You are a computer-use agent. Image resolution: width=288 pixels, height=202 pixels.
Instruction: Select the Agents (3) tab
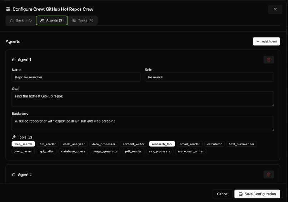(x=52, y=20)
